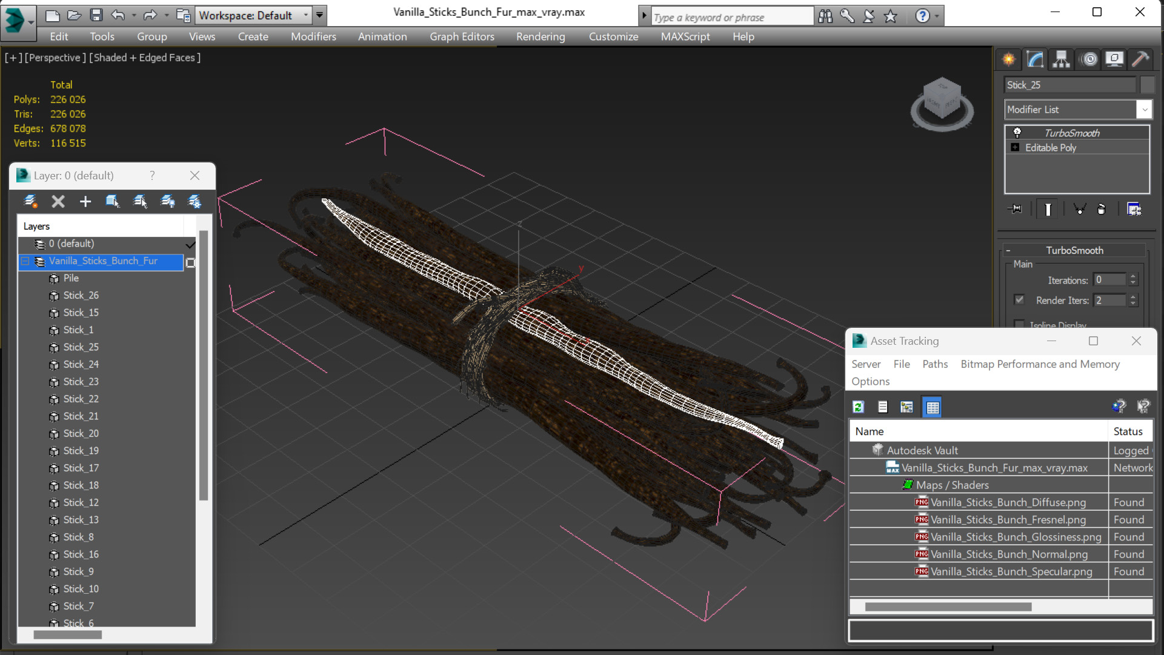The width and height of the screenshot is (1164, 655).
Task: Expand the Editable Poly sub-objects
Action: [x=1015, y=147]
